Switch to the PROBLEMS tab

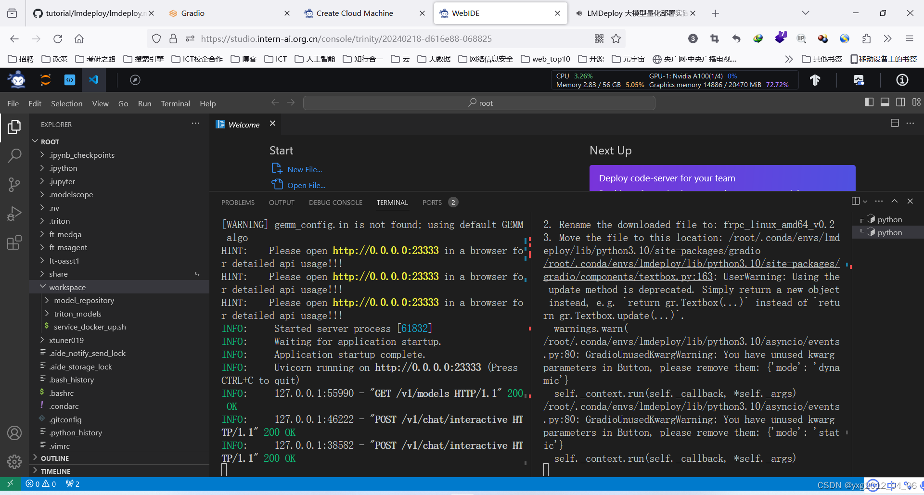pos(238,203)
